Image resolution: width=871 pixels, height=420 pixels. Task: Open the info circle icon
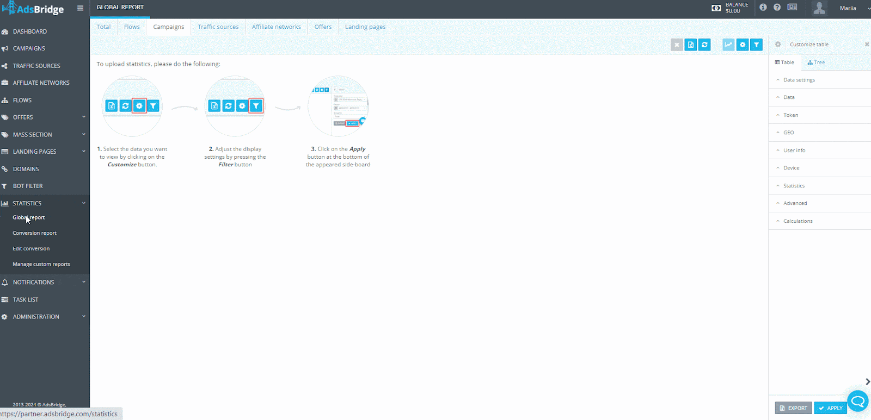[763, 7]
